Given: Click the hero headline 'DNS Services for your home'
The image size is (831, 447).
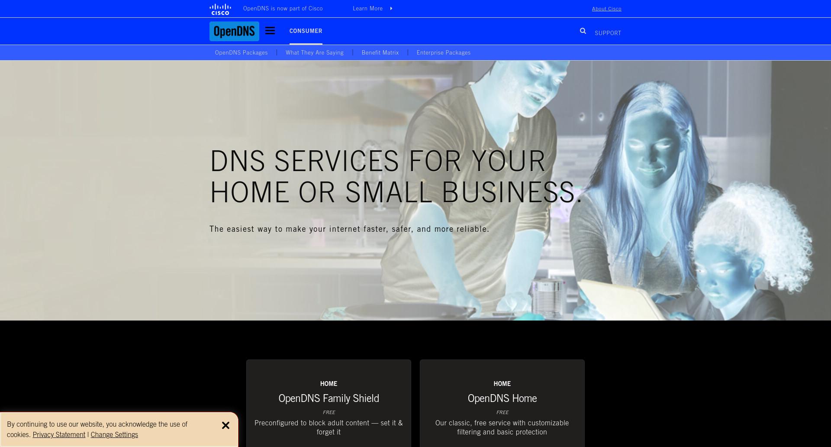Looking at the screenshot, I should 396,176.
